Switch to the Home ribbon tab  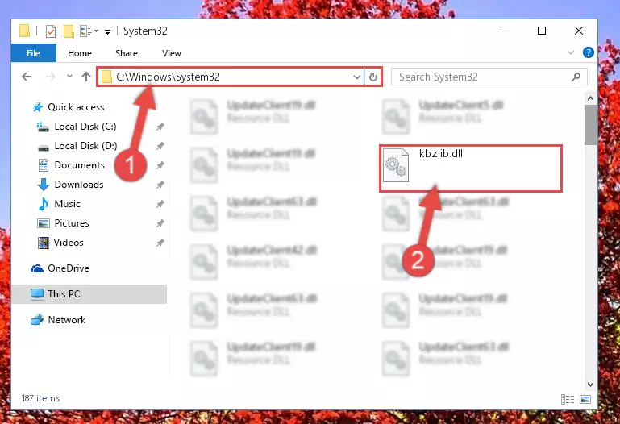pyautogui.click(x=80, y=53)
